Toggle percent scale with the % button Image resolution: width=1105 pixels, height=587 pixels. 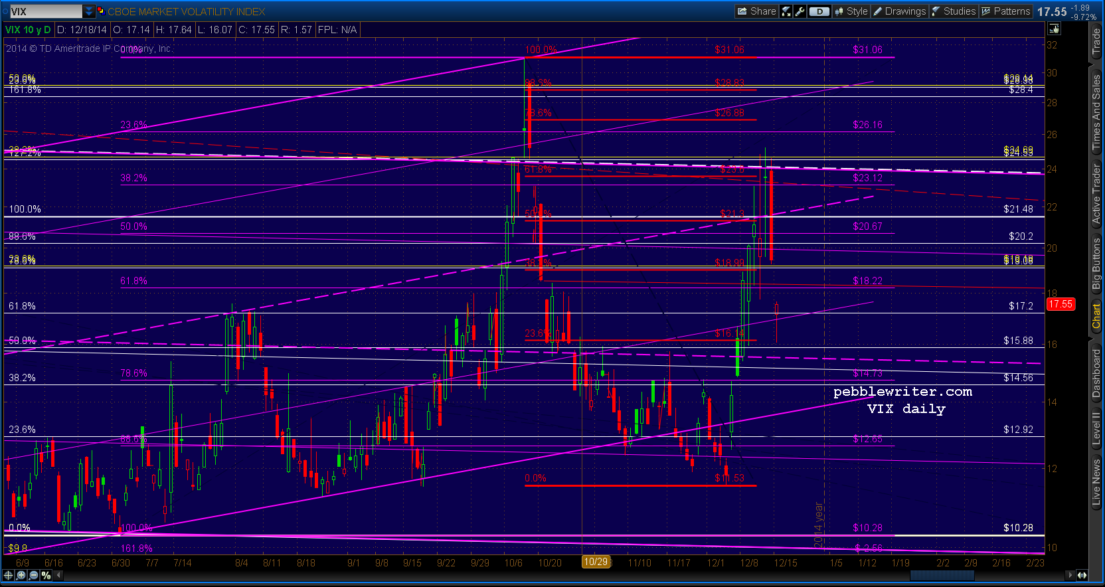[46, 575]
